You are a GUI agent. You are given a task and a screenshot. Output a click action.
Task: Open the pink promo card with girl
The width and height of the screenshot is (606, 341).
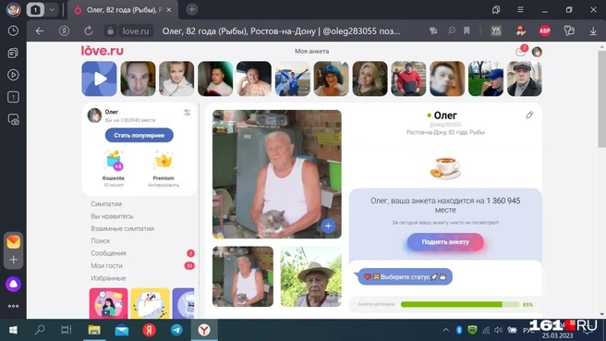tap(109, 303)
